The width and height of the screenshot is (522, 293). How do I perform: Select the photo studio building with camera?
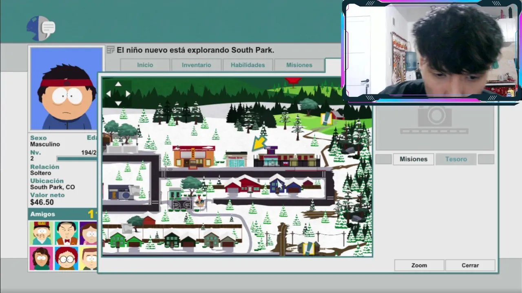point(121,192)
